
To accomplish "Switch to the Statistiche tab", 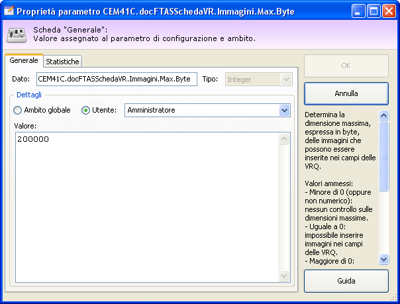I will tap(62, 62).
